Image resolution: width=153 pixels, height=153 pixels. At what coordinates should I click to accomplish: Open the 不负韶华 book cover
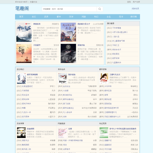click(x=24, y=53)
